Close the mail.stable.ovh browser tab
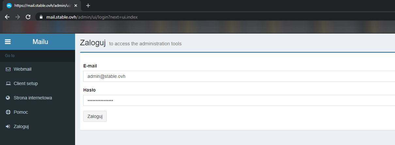This screenshot has width=395, height=145. (x=76, y=6)
